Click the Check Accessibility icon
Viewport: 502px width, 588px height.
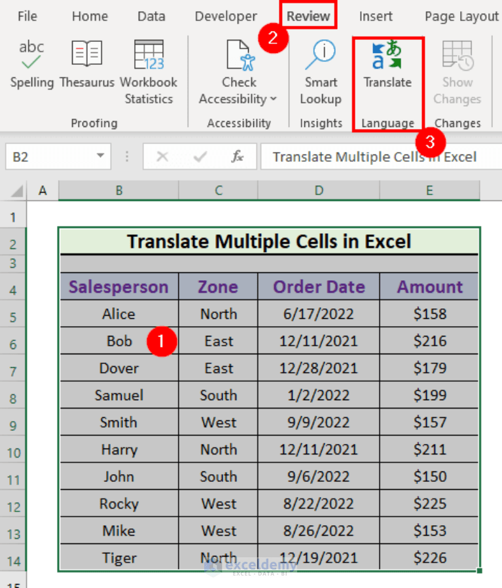(240, 56)
